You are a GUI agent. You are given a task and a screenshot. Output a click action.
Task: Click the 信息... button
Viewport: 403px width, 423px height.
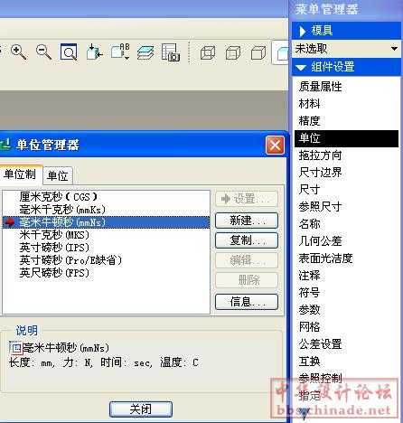coord(247,302)
